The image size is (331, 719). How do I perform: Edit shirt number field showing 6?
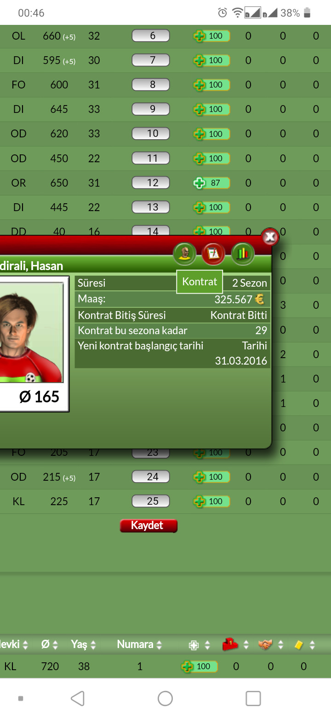coord(151,36)
